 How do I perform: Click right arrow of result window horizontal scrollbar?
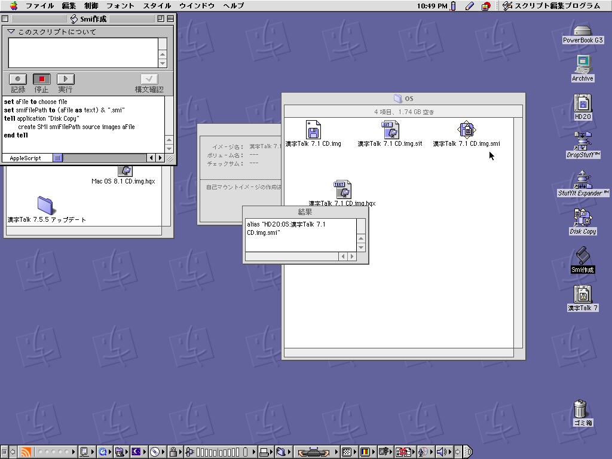click(352, 256)
